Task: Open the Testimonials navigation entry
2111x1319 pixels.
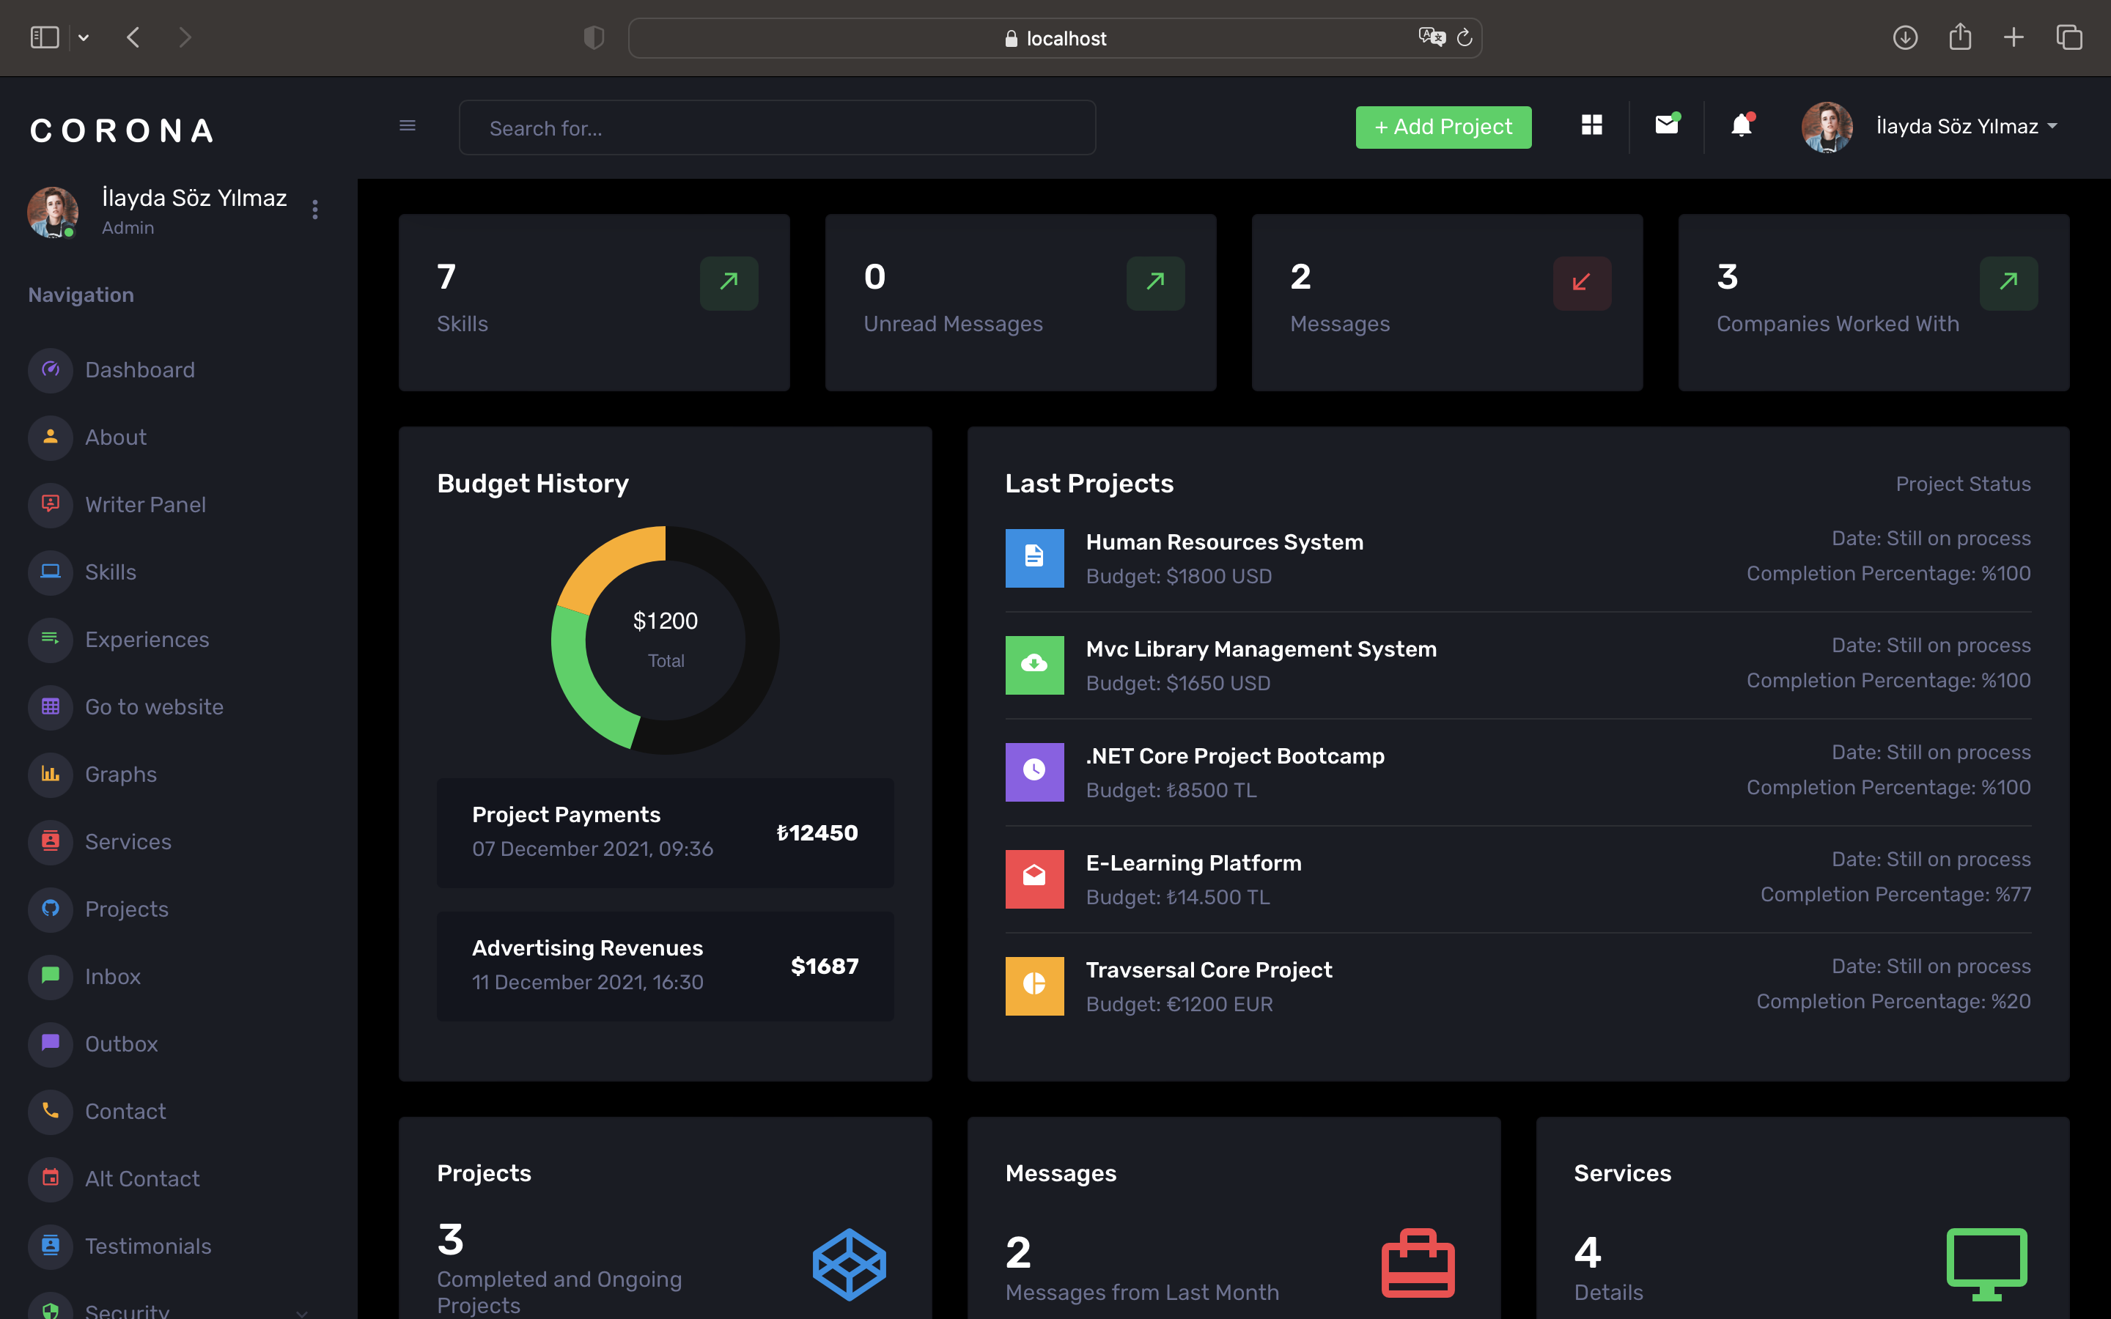Action: pos(148,1246)
